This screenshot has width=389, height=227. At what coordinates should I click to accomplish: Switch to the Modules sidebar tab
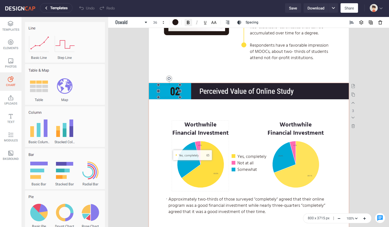tap(11, 137)
